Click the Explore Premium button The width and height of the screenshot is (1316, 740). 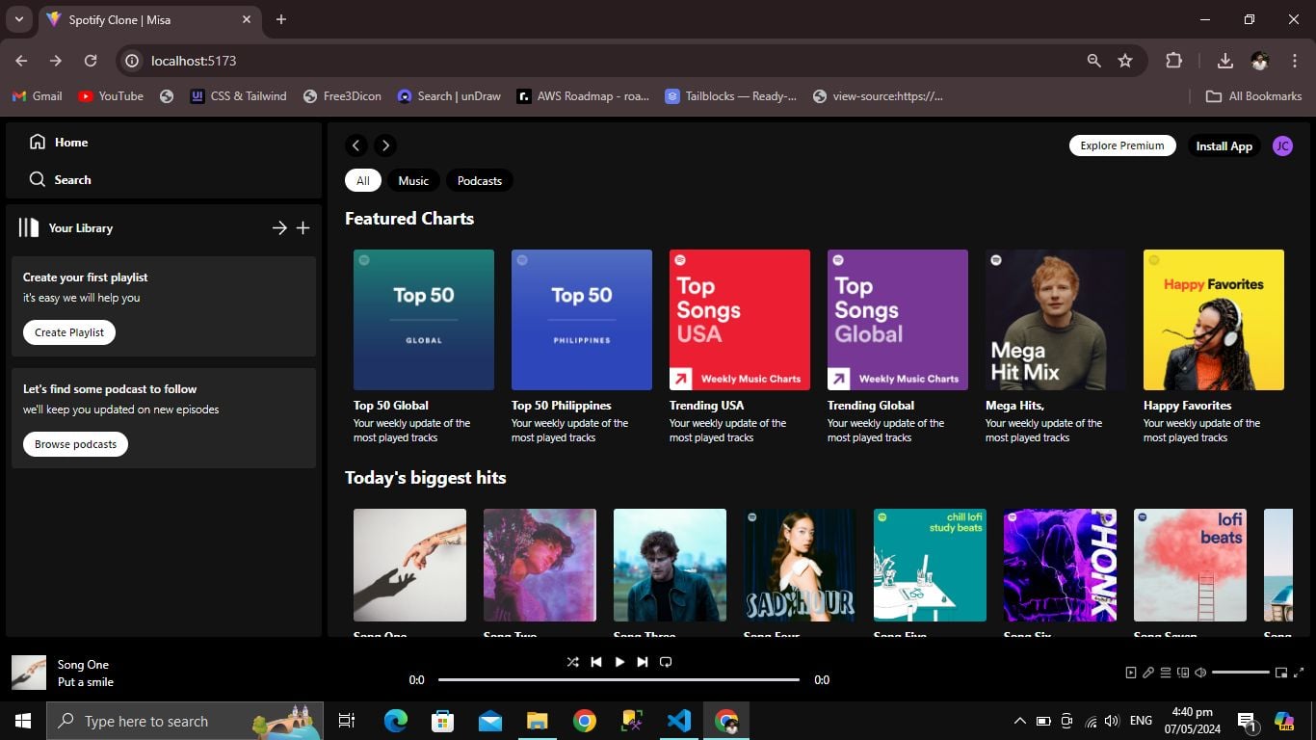pos(1122,145)
